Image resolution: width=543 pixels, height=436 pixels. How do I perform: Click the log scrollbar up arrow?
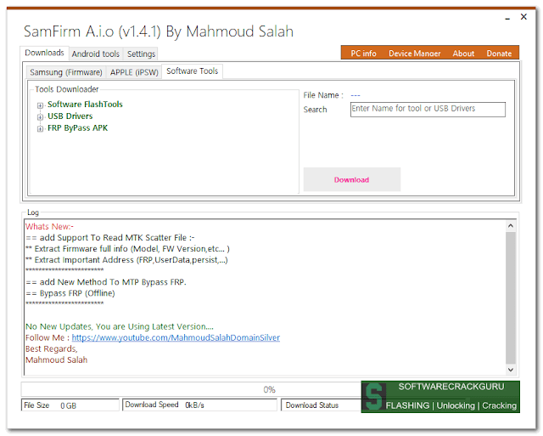click(x=511, y=226)
